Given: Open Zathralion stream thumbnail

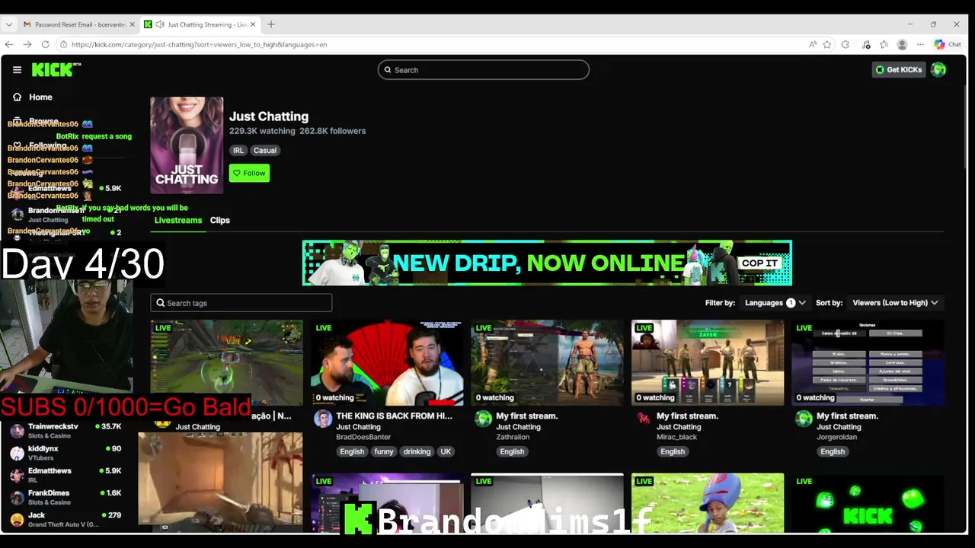Looking at the screenshot, I should tap(547, 363).
